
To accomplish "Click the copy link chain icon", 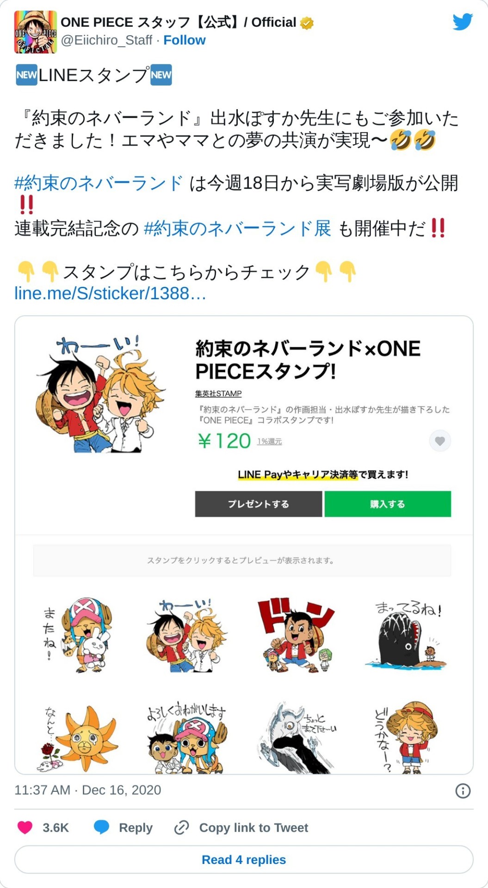I will click(x=181, y=827).
